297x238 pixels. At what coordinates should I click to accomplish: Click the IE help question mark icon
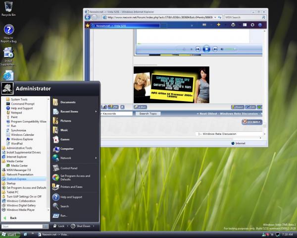[x=260, y=25]
